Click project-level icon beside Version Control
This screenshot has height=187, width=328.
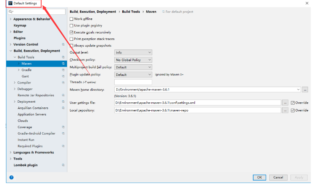(x=63, y=44)
